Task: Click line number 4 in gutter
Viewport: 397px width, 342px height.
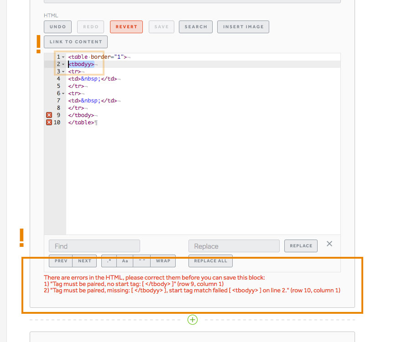Action: (x=58, y=79)
